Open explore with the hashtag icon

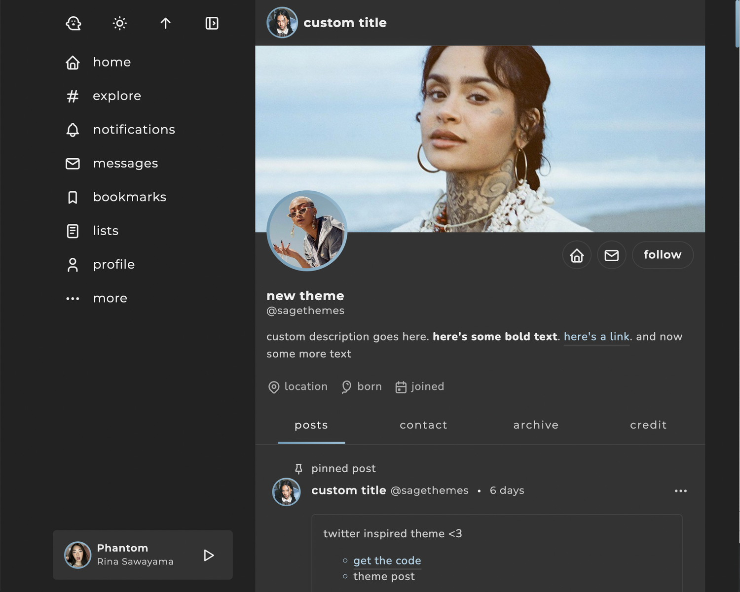click(73, 96)
